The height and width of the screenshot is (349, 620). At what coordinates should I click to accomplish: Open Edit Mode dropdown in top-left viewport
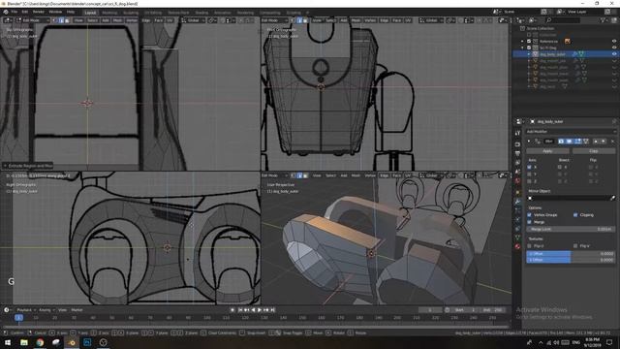(x=33, y=20)
